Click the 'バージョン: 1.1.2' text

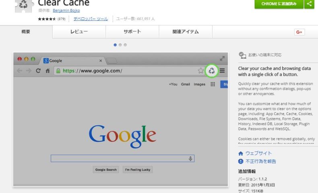click(x=252, y=179)
